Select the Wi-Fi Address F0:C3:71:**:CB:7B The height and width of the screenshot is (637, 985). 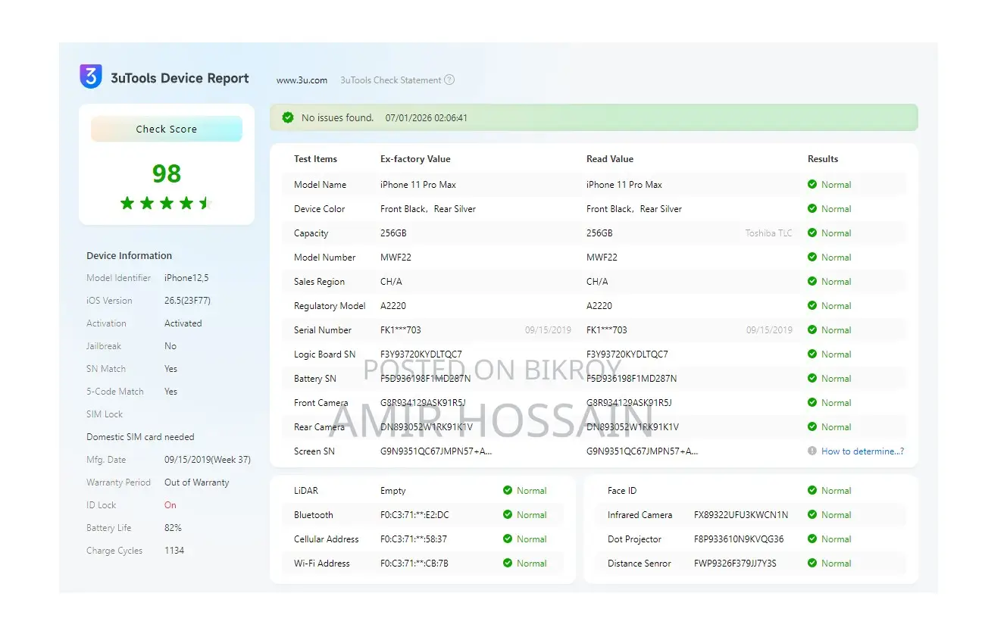[x=414, y=563]
